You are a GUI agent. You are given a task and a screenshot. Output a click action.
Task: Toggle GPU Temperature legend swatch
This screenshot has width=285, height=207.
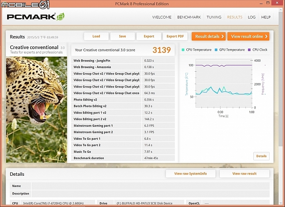coord(216,50)
